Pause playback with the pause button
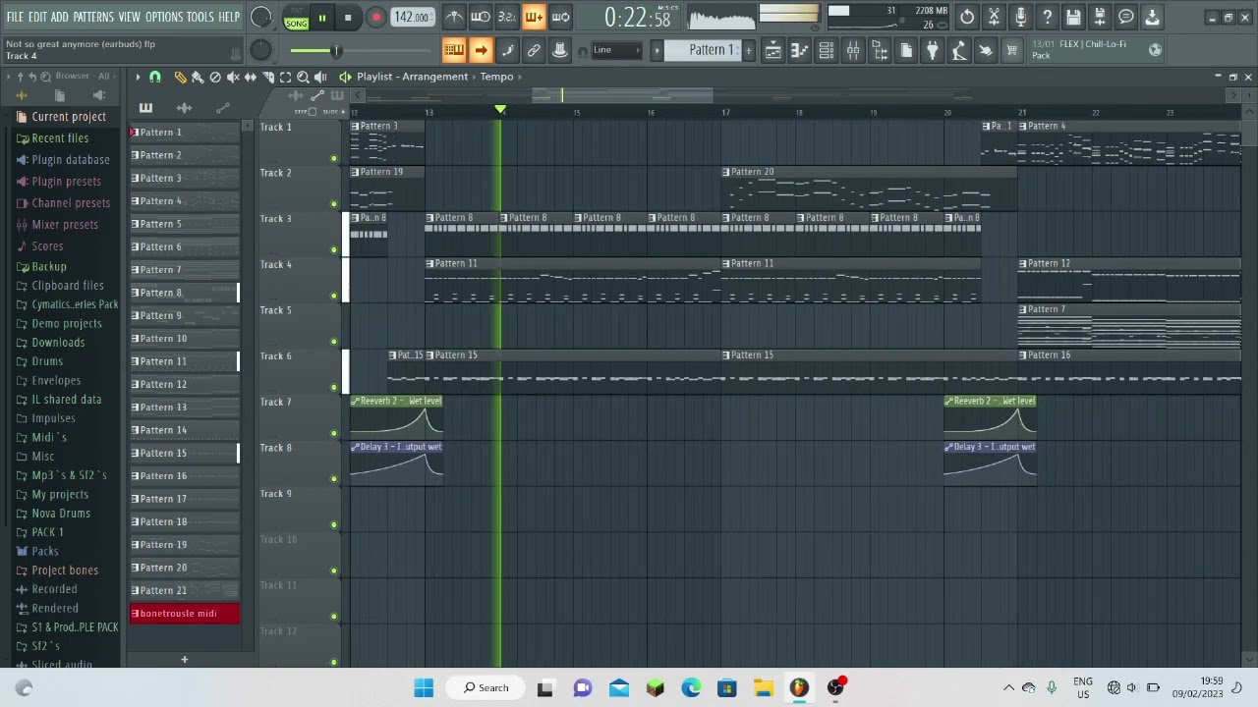 coord(321,18)
